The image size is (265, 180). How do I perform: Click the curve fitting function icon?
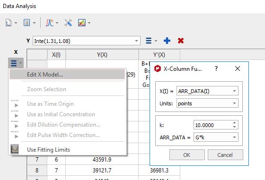coord(50,23)
